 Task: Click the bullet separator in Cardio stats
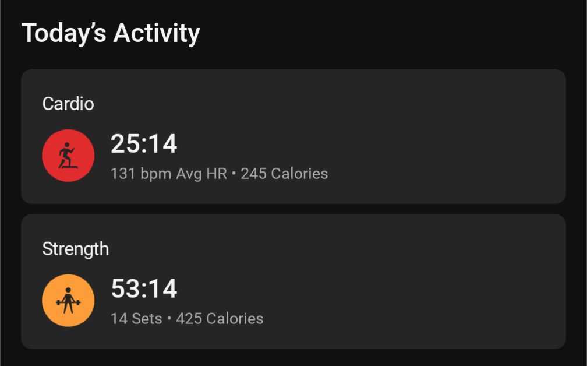click(x=234, y=174)
